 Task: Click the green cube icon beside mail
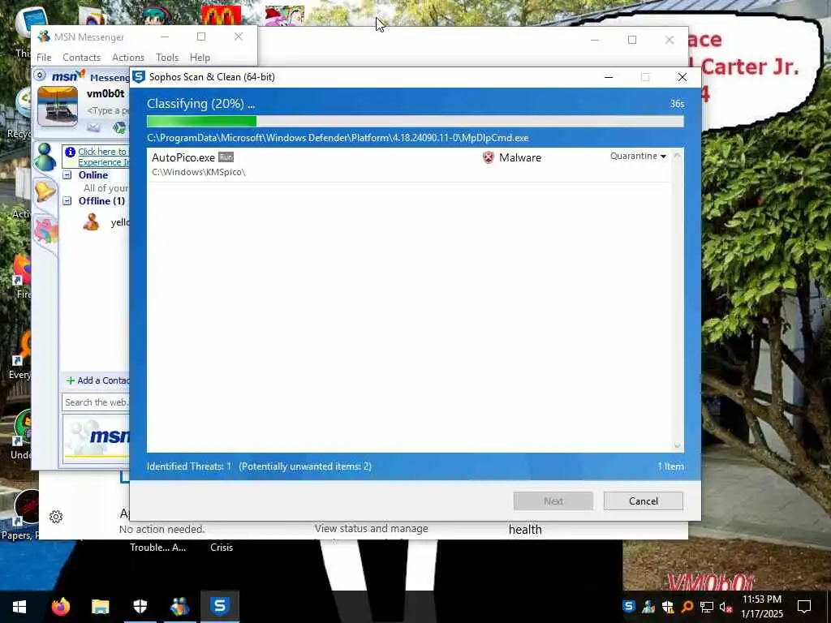pyautogui.click(x=120, y=127)
